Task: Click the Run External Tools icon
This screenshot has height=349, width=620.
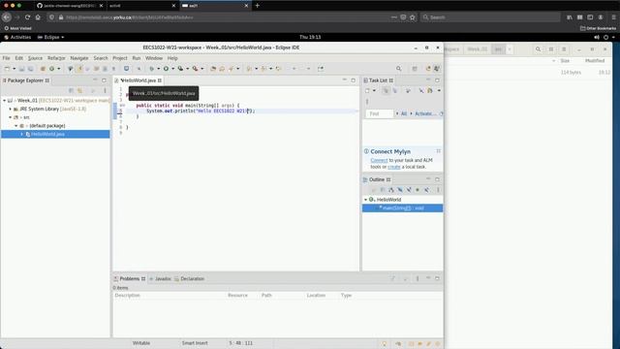Action: click(196, 69)
